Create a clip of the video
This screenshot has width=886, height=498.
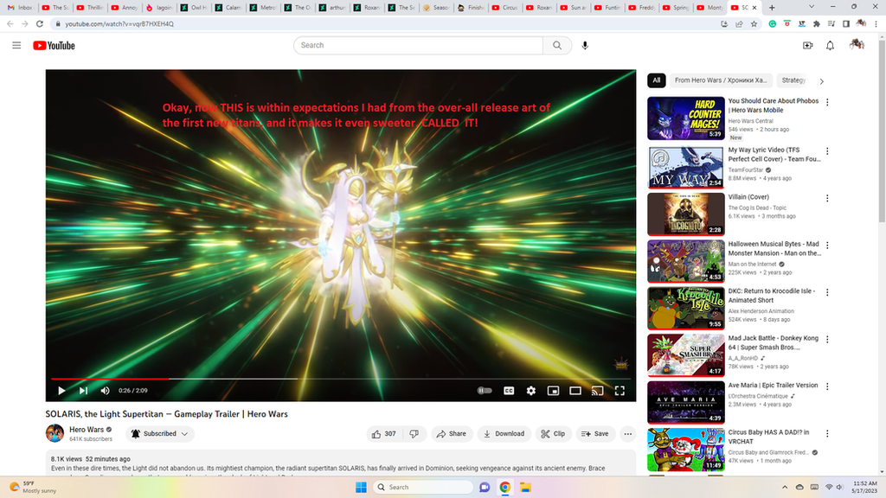(x=553, y=434)
